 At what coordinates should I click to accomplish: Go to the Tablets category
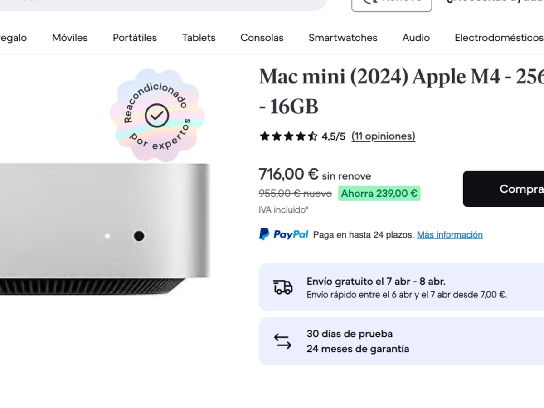(199, 38)
